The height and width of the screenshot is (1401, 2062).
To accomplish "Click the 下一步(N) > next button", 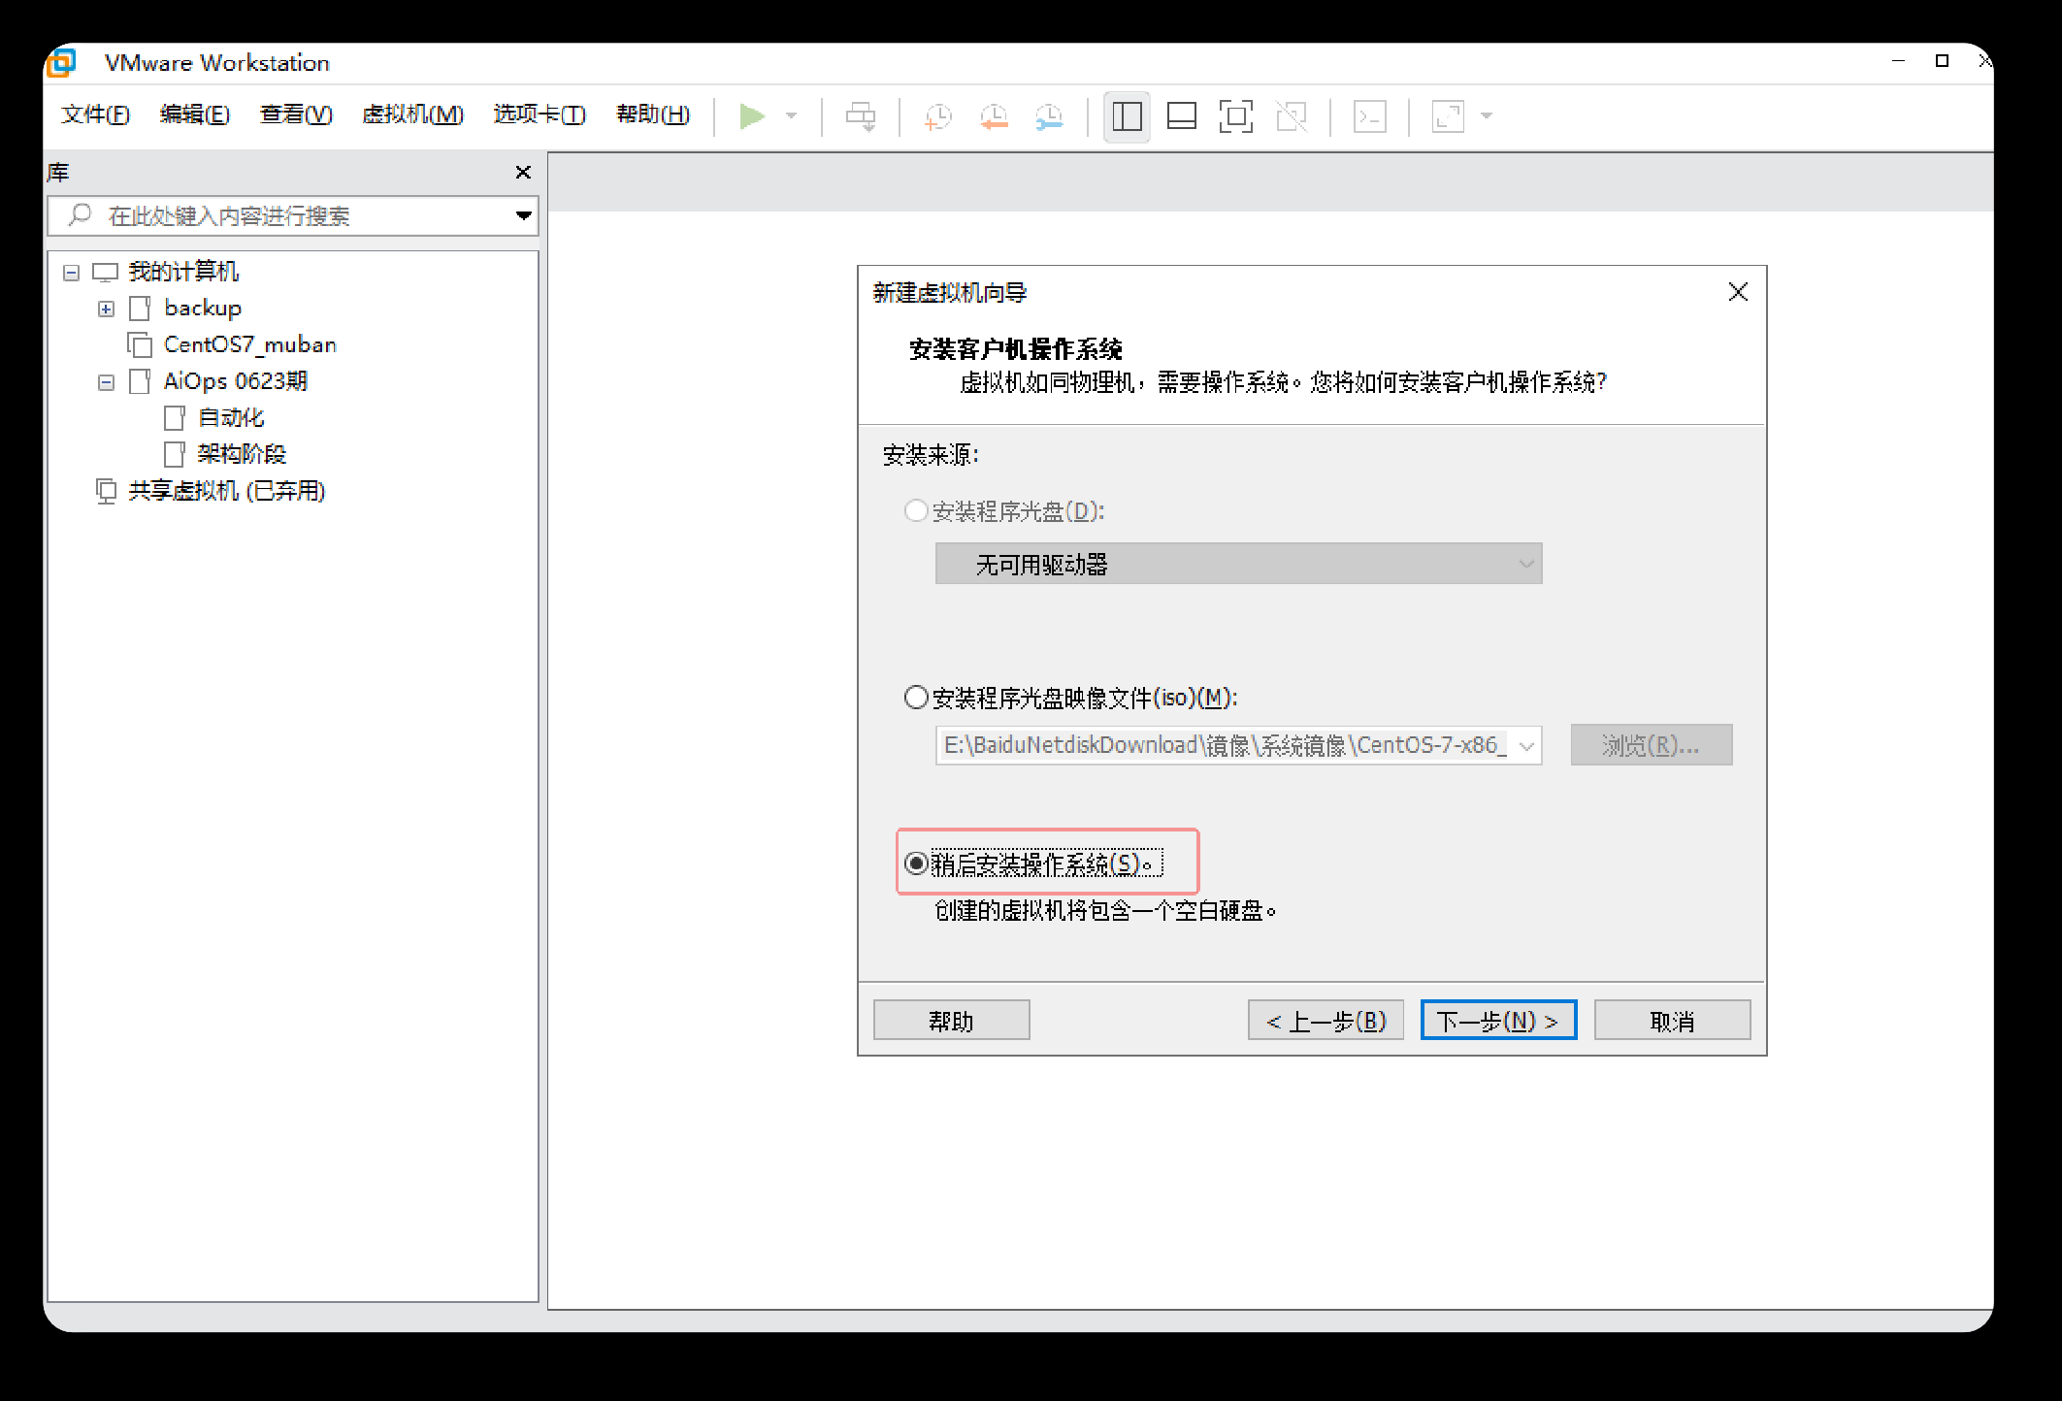I will point(1498,1021).
